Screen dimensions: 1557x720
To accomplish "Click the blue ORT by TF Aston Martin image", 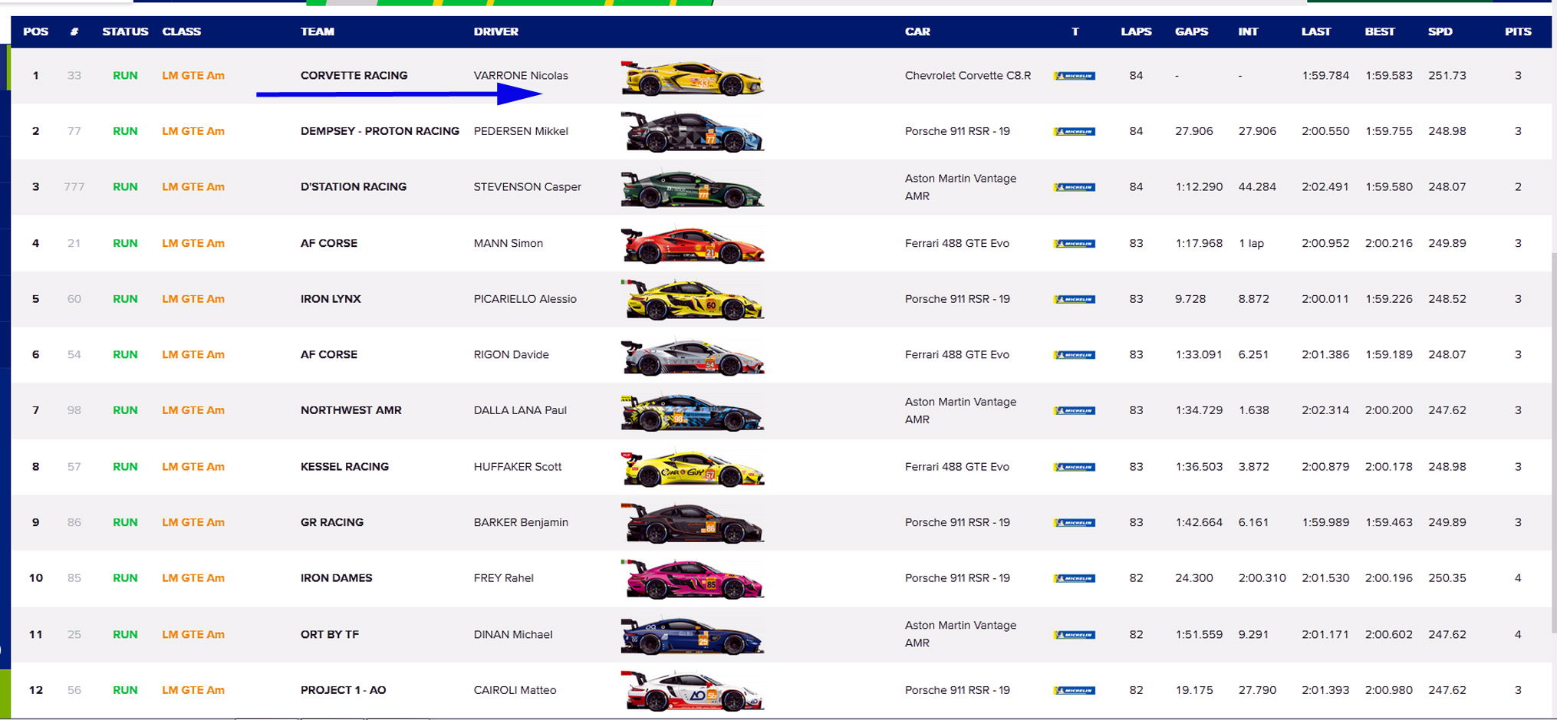I will 692,636.
